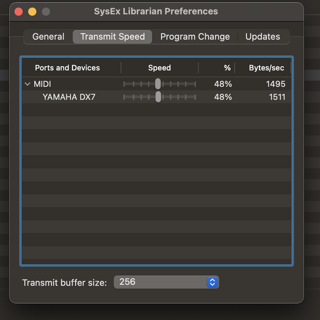Switch to the General tab
The height and width of the screenshot is (320, 320).
[48, 36]
